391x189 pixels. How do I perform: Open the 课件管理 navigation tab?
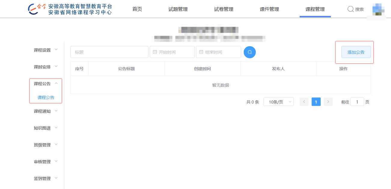[269, 9]
